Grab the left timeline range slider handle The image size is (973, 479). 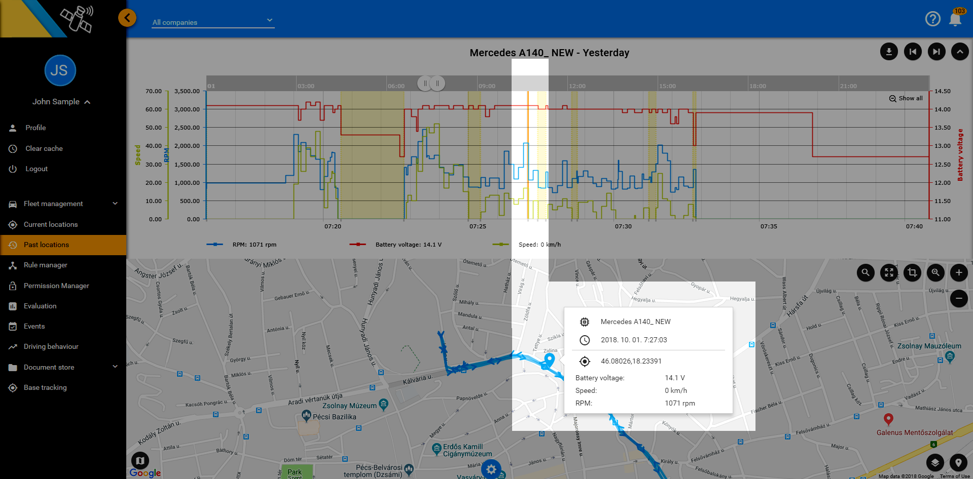pyautogui.click(x=424, y=83)
